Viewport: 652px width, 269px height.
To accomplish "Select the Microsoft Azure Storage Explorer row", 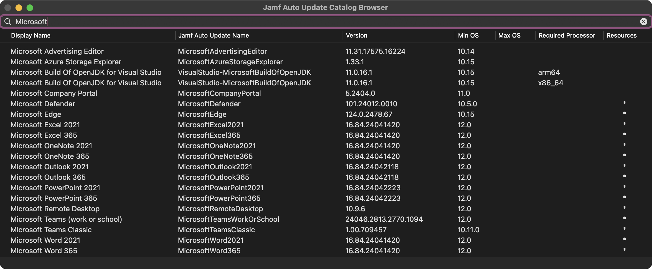I will [326, 62].
